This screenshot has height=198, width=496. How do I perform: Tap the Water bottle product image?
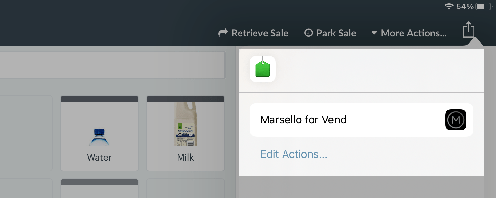pos(99,137)
